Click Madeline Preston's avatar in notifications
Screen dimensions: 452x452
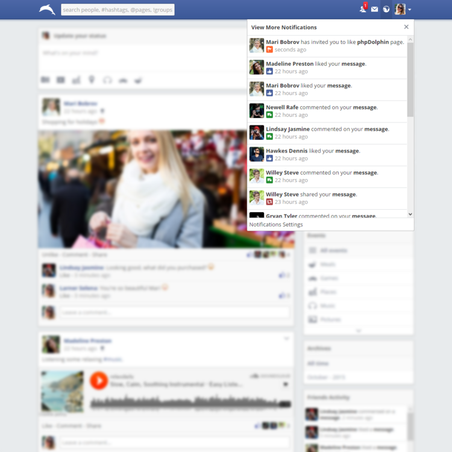click(x=257, y=67)
